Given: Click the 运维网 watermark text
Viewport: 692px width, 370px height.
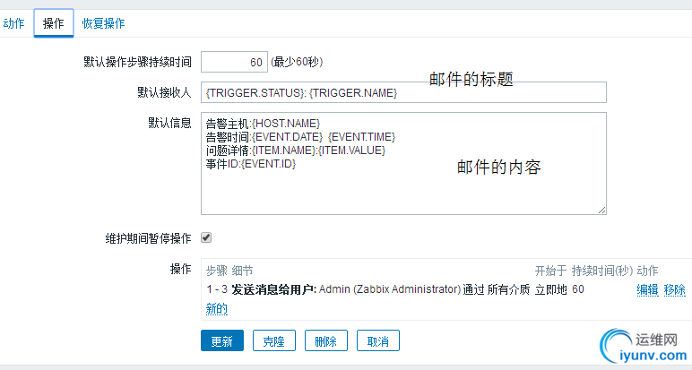Looking at the screenshot, I should coord(655,340).
